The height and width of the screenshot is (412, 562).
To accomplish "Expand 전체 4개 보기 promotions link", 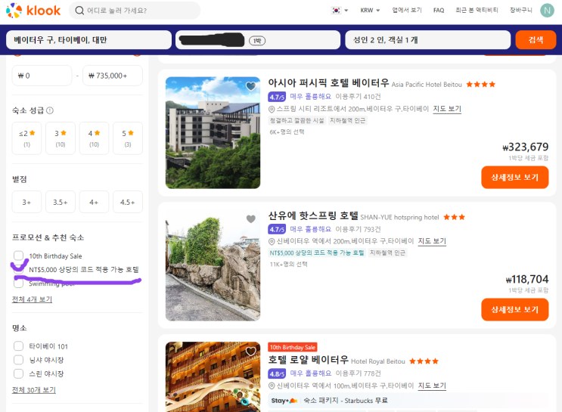I will click(32, 299).
